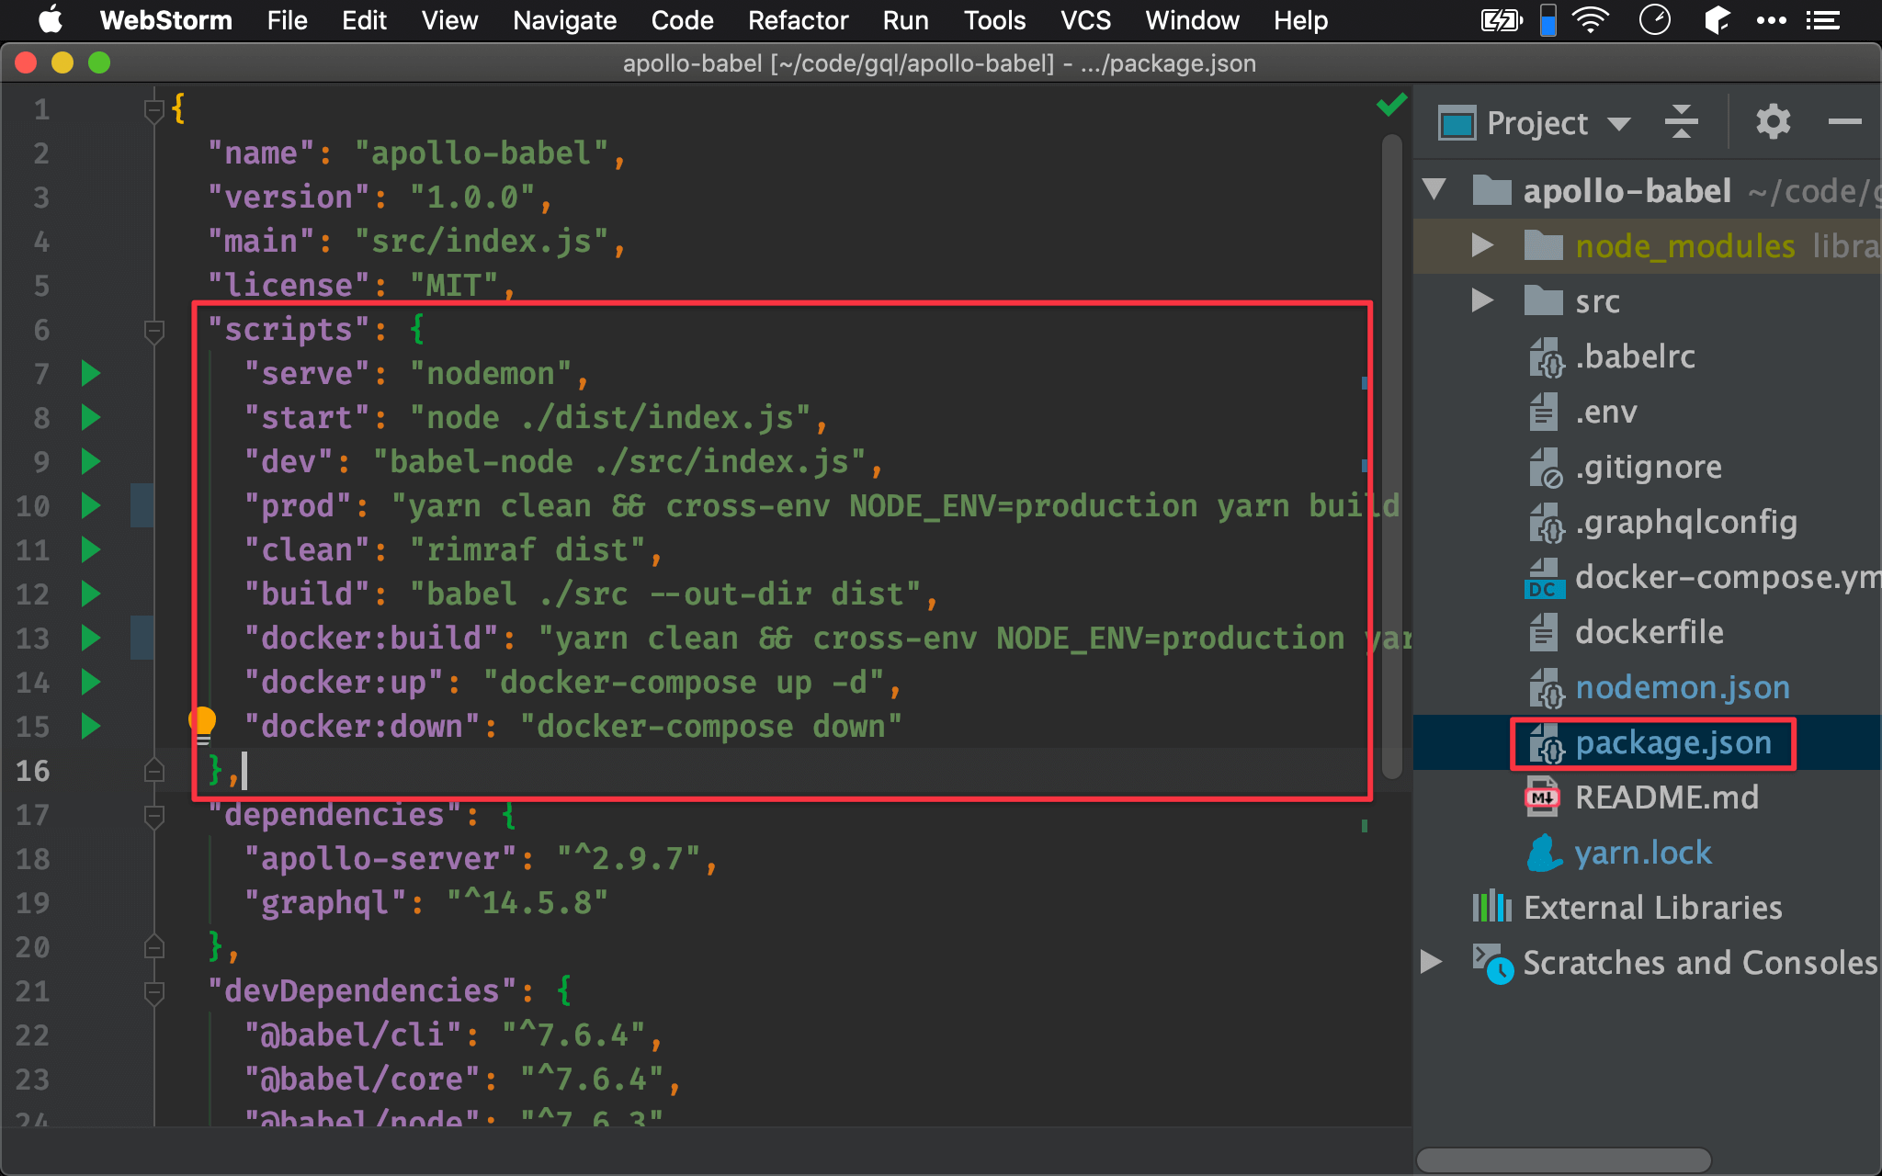This screenshot has width=1882, height=1176.
Task: Click the .gitignore file icon
Action: tap(1545, 468)
